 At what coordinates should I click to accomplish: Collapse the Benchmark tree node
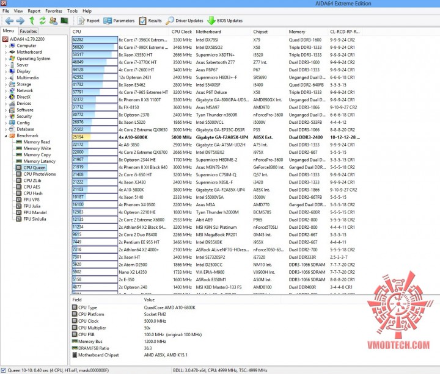pyautogui.click(x=5, y=136)
